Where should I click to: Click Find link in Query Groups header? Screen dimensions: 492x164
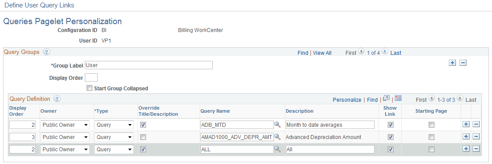(303, 53)
